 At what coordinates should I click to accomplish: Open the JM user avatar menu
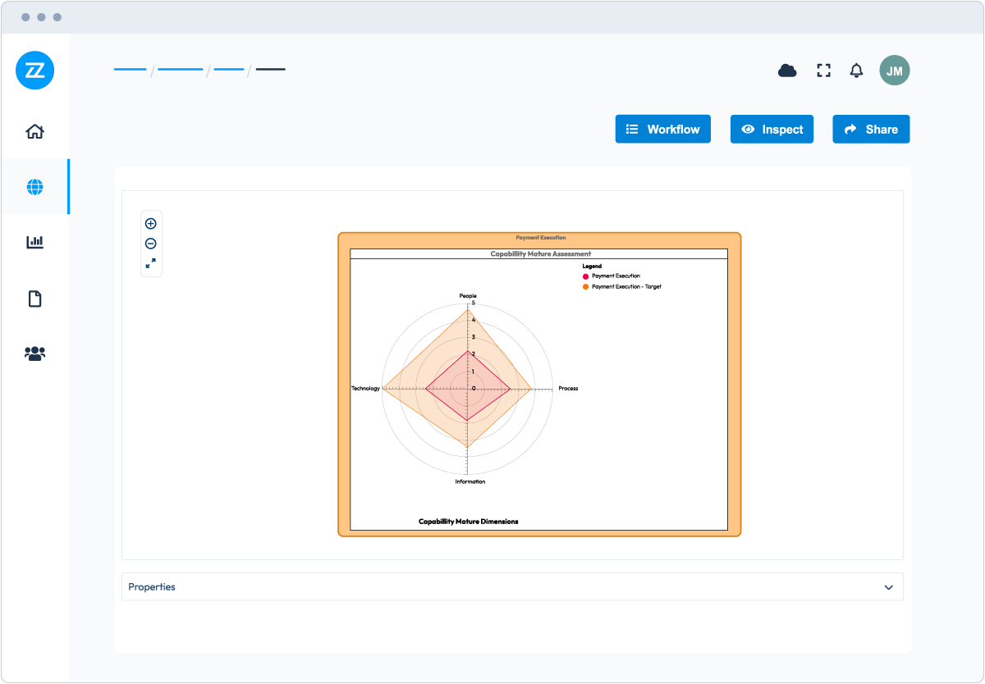[x=894, y=71]
